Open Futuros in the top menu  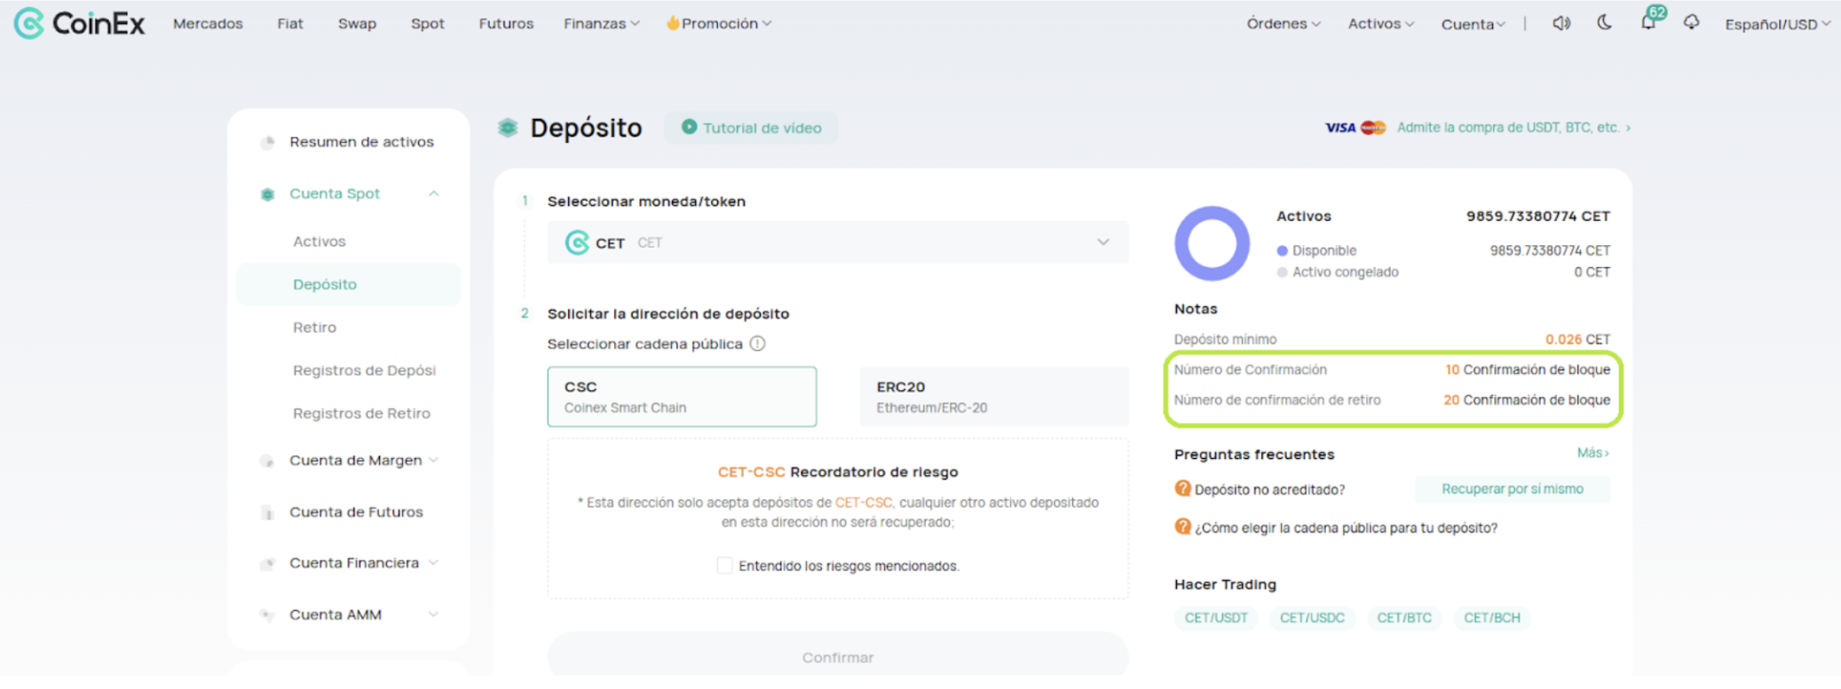[506, 24]
